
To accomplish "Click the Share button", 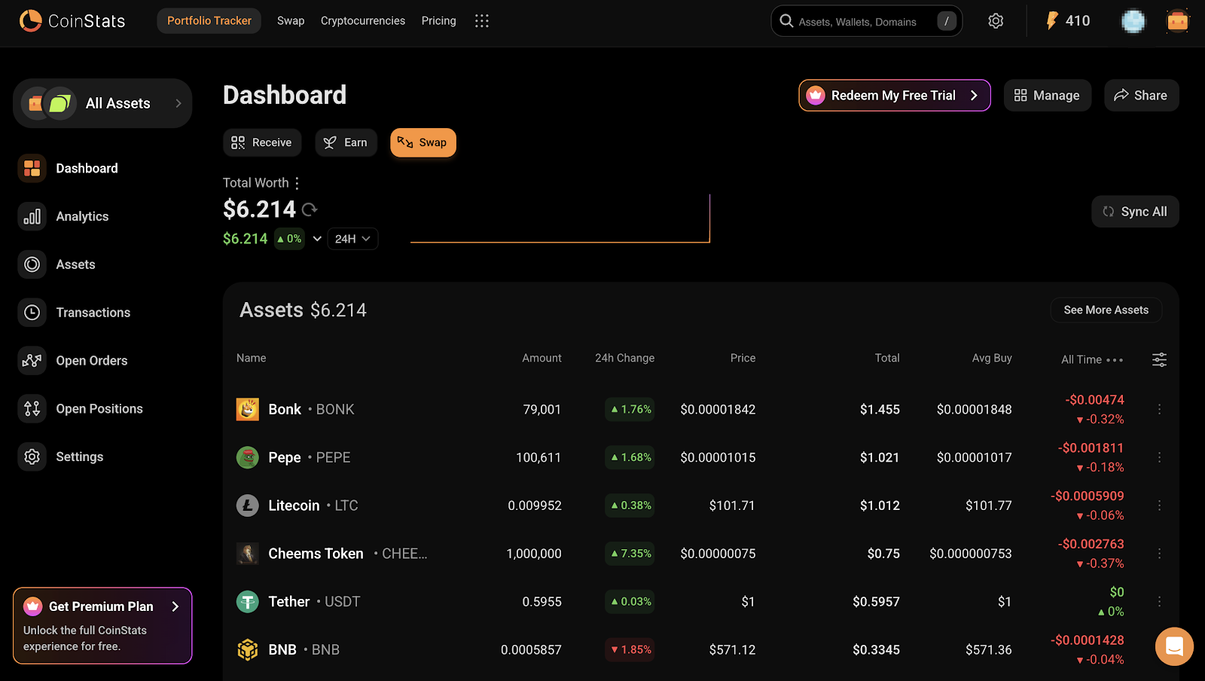I will pyautogui.click(x=1142, y=96).
